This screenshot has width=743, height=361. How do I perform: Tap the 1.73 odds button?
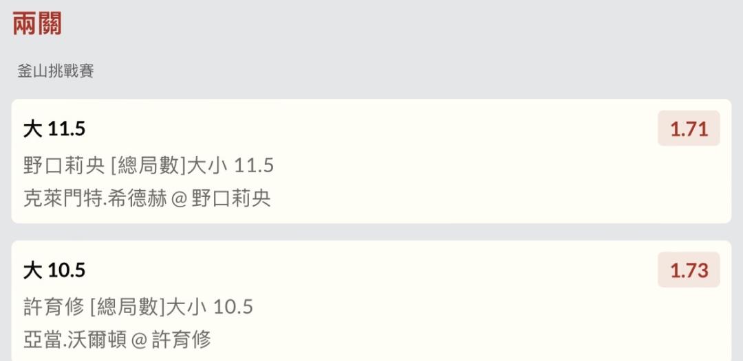(x=689, y=270)
